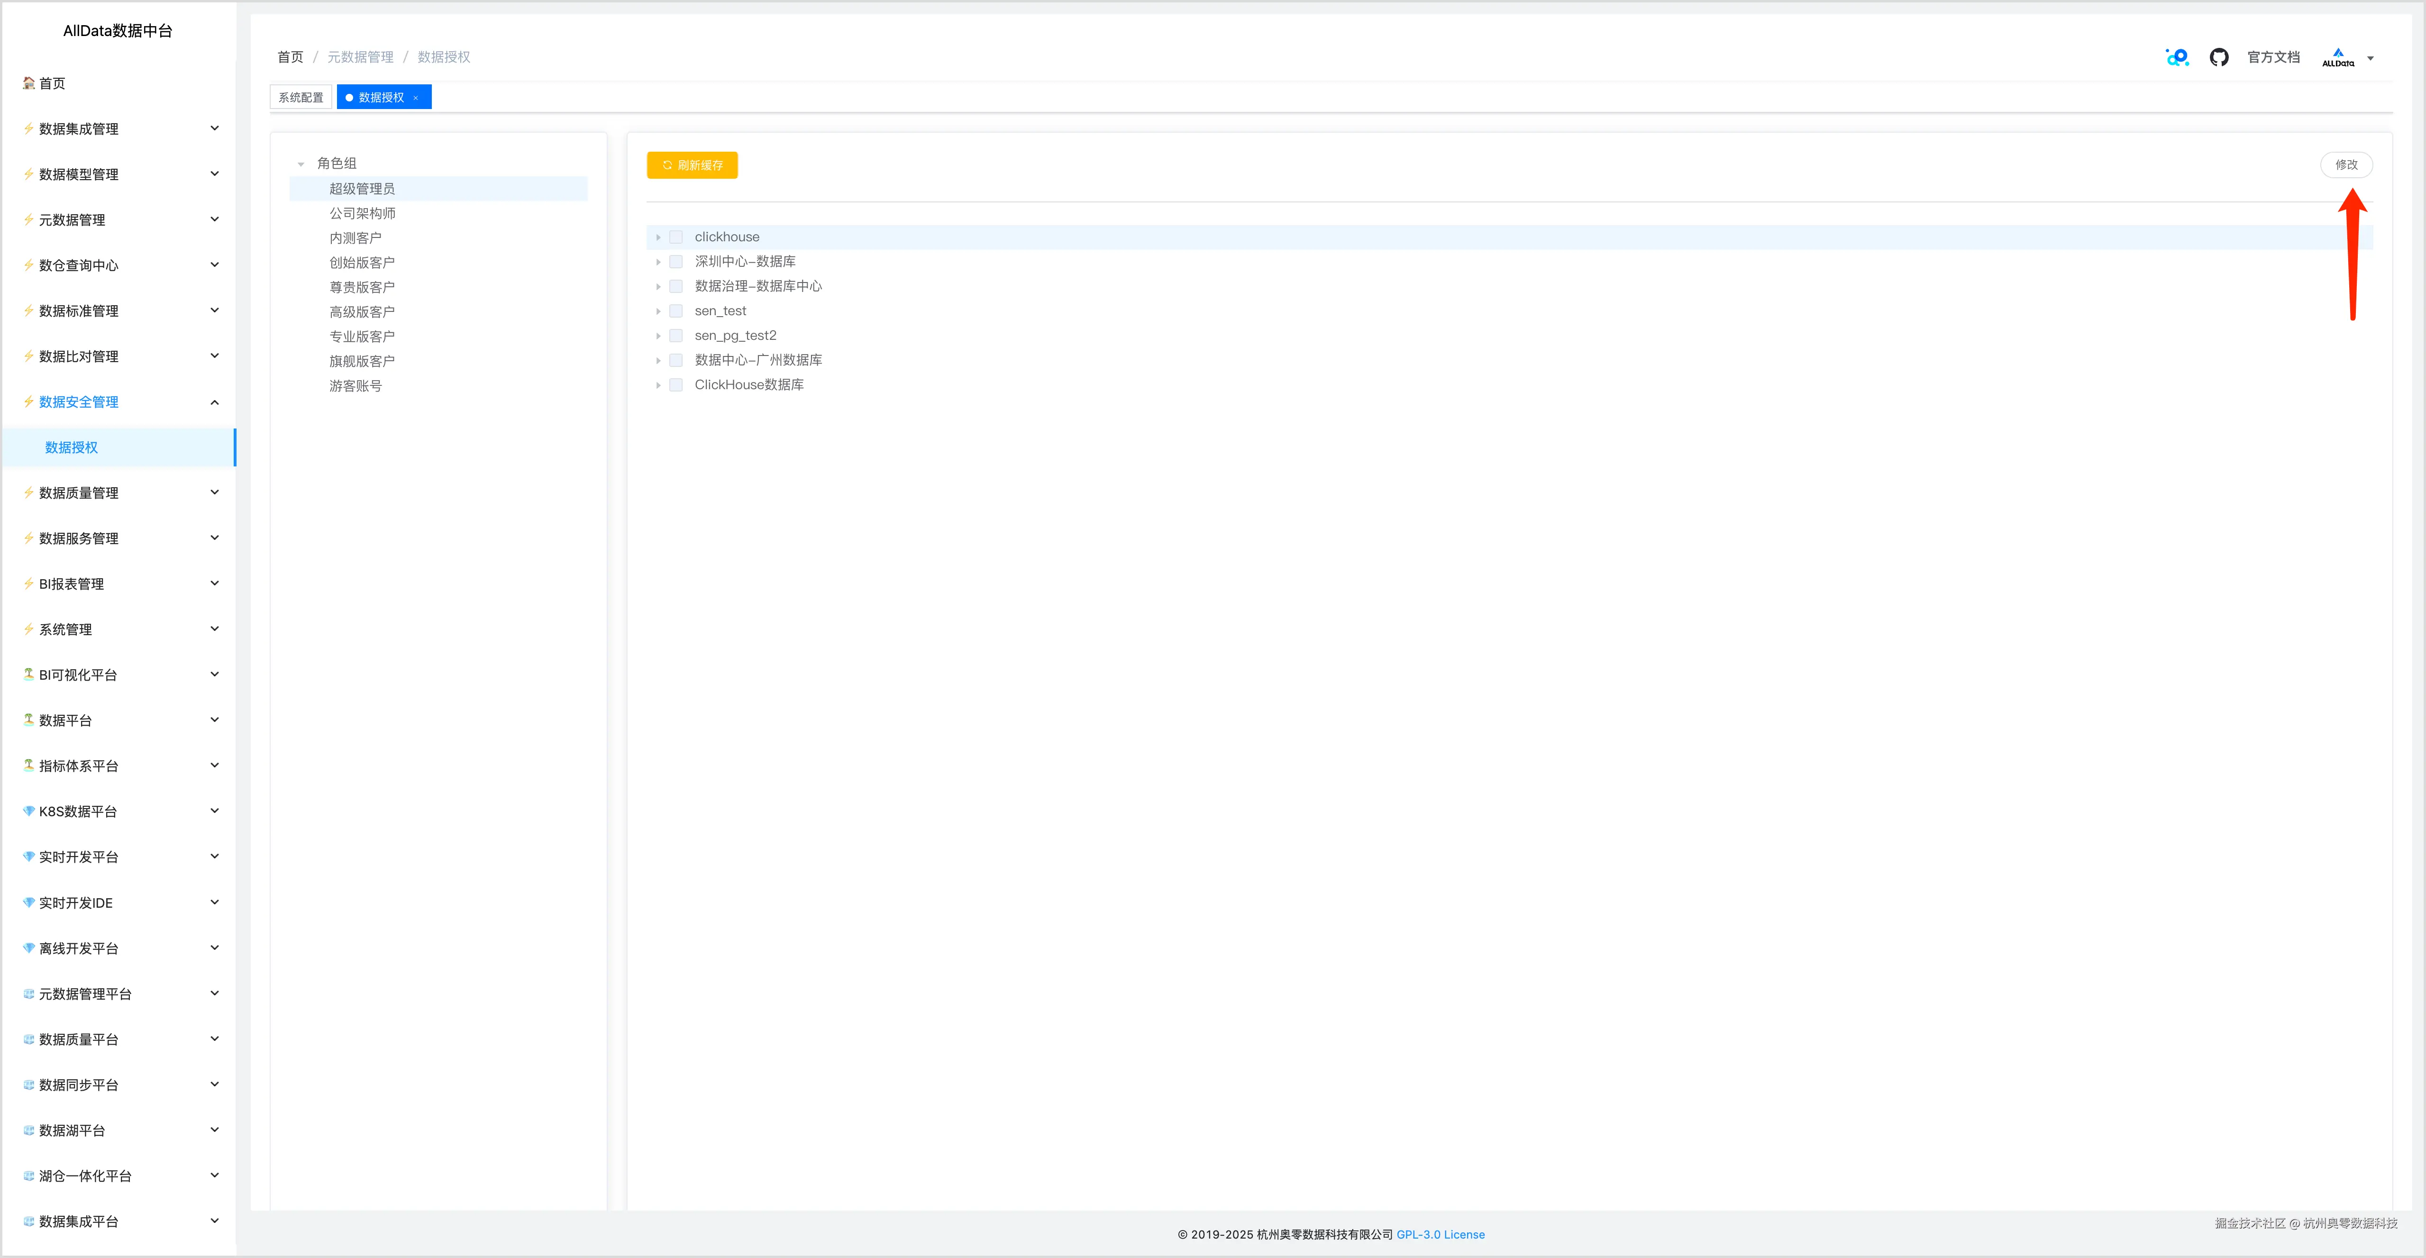Click the icon beside 元数据管理平台

click(x=29, y=994)
